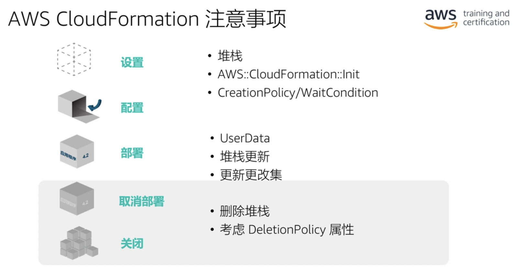
Task: Click the UserData bullet item
Action: tap(245, 138)
